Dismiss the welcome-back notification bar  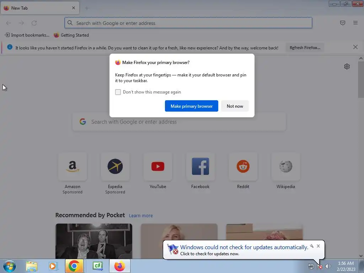[355, 47]
